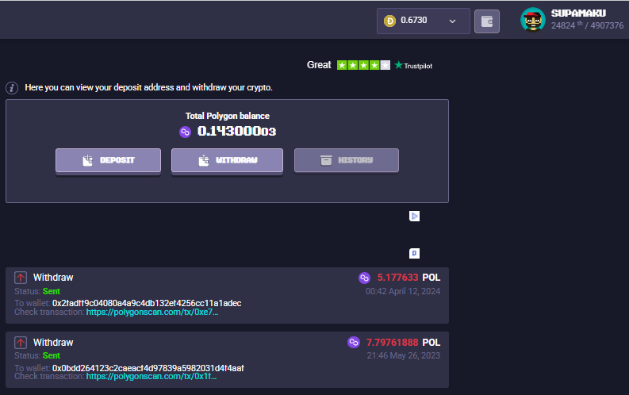The image size is (629, 395).
Task: Click the 00:42 April 12, 2024 timestamp
Action: 403,291
